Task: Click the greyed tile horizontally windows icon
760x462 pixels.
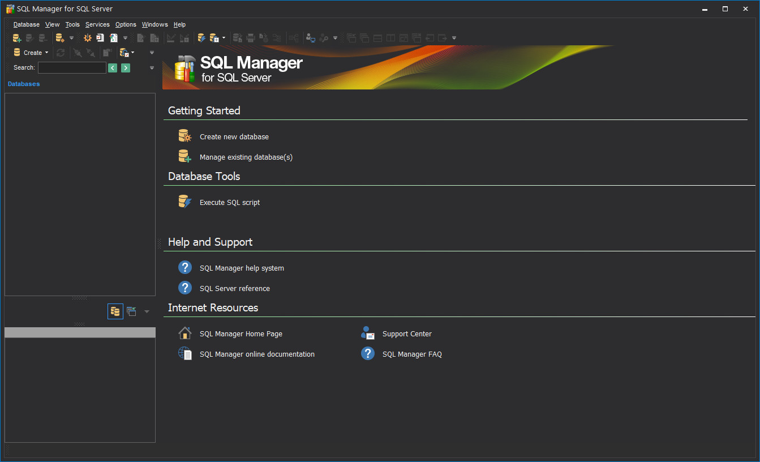Action: (377, 38)
